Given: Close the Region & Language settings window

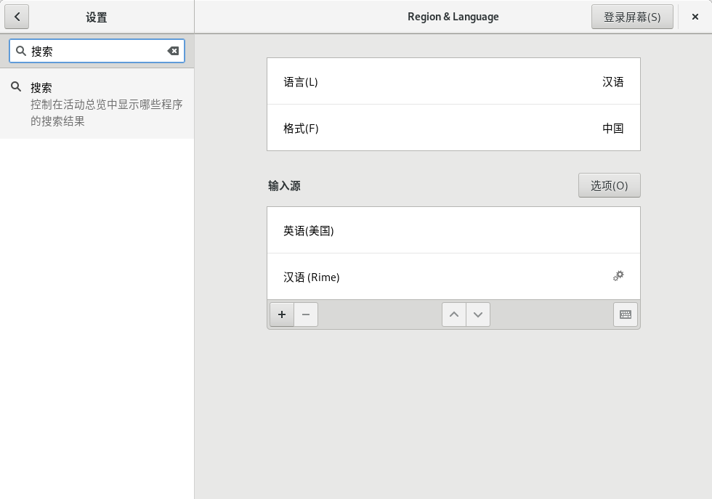Looking at the screenshot, I should click(695, 17).
